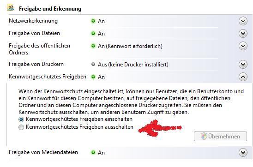Expand the Freigabe von Mediendateien section

tap(243, 152)
